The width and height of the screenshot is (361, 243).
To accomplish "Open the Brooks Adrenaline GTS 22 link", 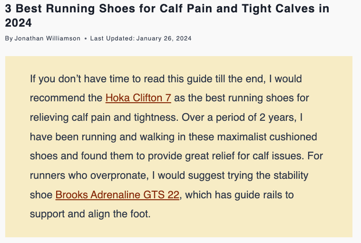I will [x=117, y=194].
